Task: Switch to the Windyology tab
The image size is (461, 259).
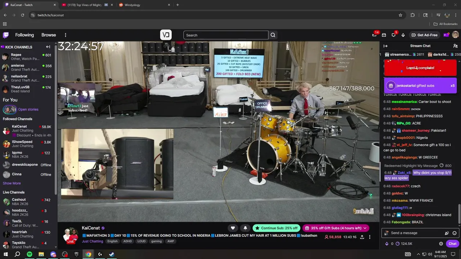Action: click(144, 5)
